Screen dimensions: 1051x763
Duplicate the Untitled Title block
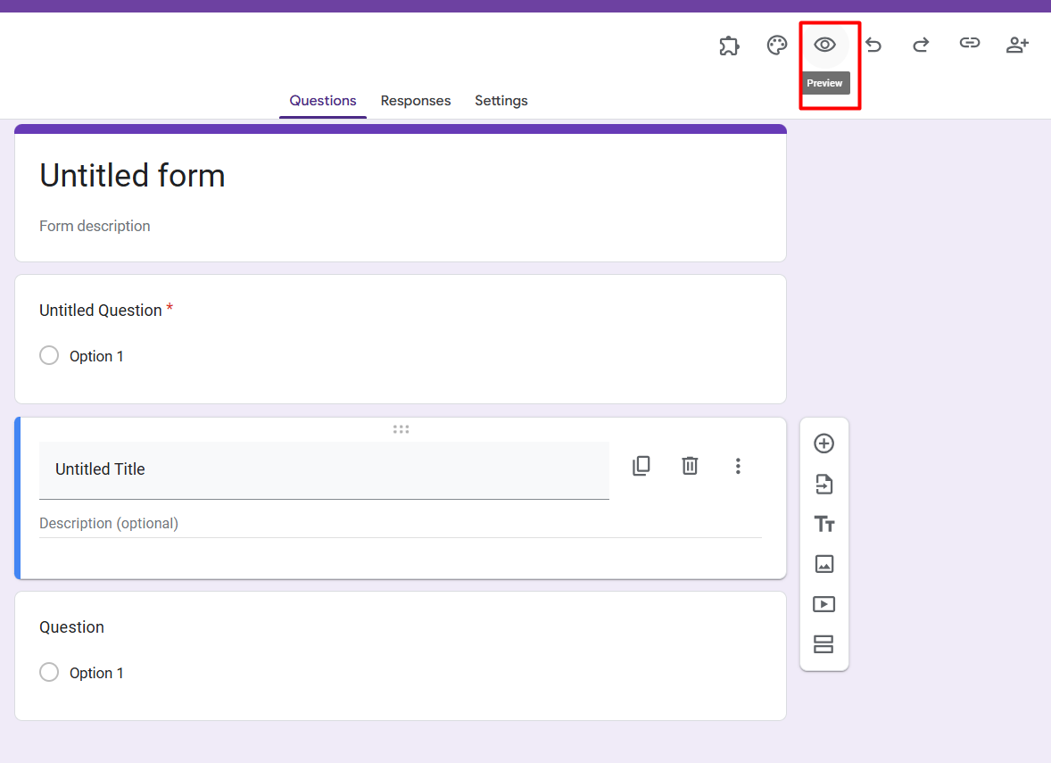click(x=641, y=465)
